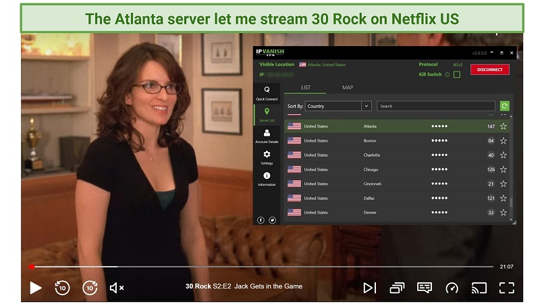The image size is (544, 306).
Task: Expand Dallas server count 121
Action: pos(491,198)
